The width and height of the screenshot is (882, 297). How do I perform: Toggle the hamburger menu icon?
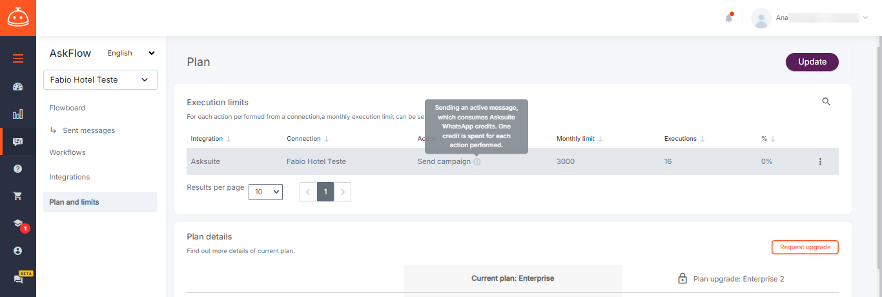(x=18, y=59)
